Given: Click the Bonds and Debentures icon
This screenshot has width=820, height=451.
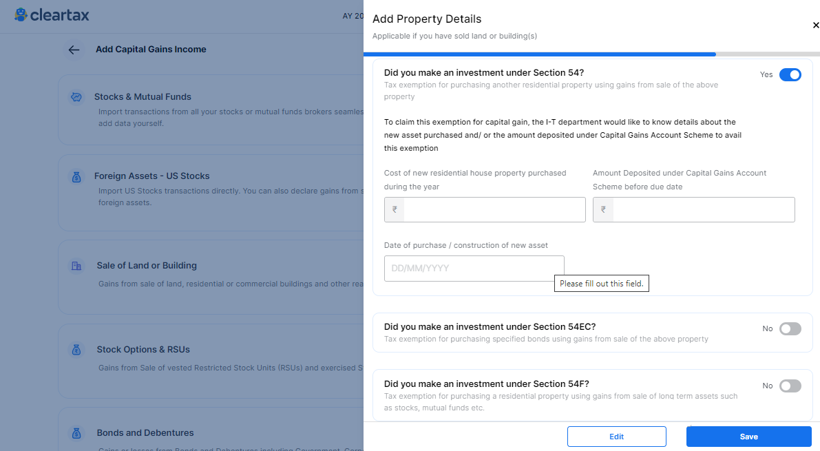Looking at the screenshot, I should [76, 433].
